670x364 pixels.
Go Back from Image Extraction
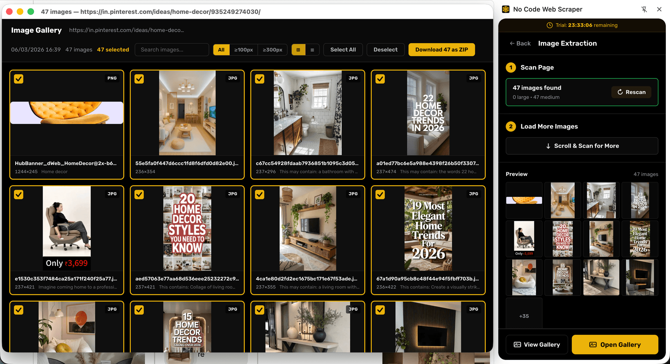click(520, 44)
